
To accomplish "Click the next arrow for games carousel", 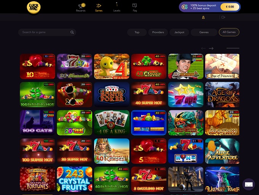I will (211, 48).
